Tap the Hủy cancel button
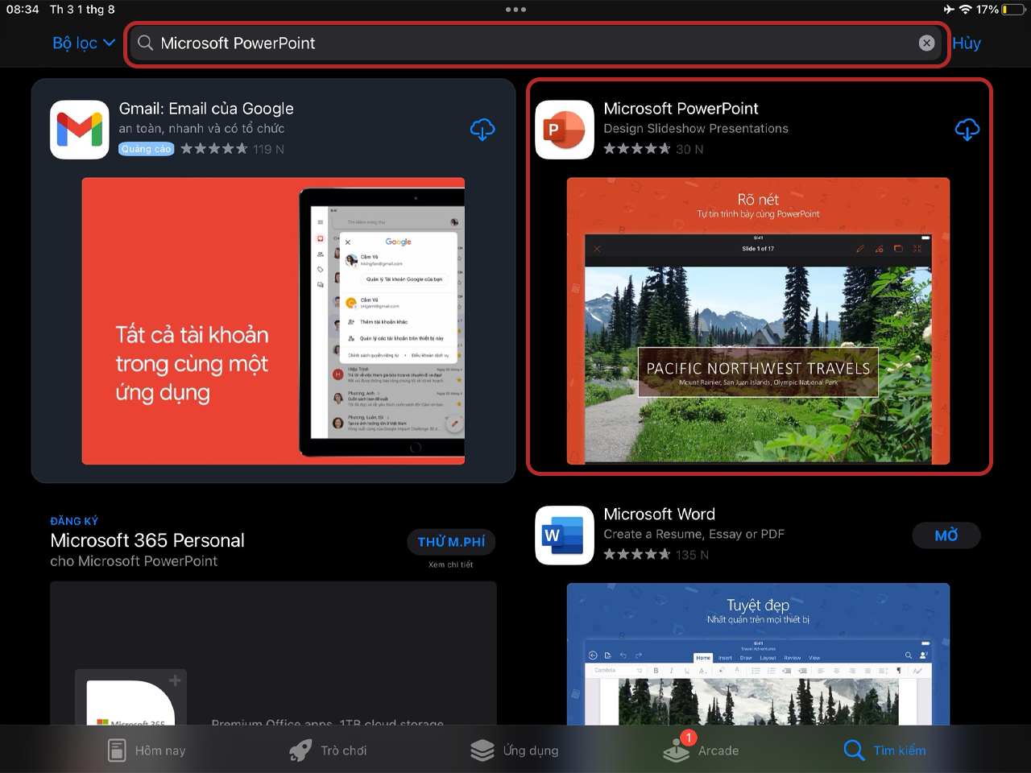Image resolution: width=1031 pixels, height=773 pixels. (x=967, y=43)
